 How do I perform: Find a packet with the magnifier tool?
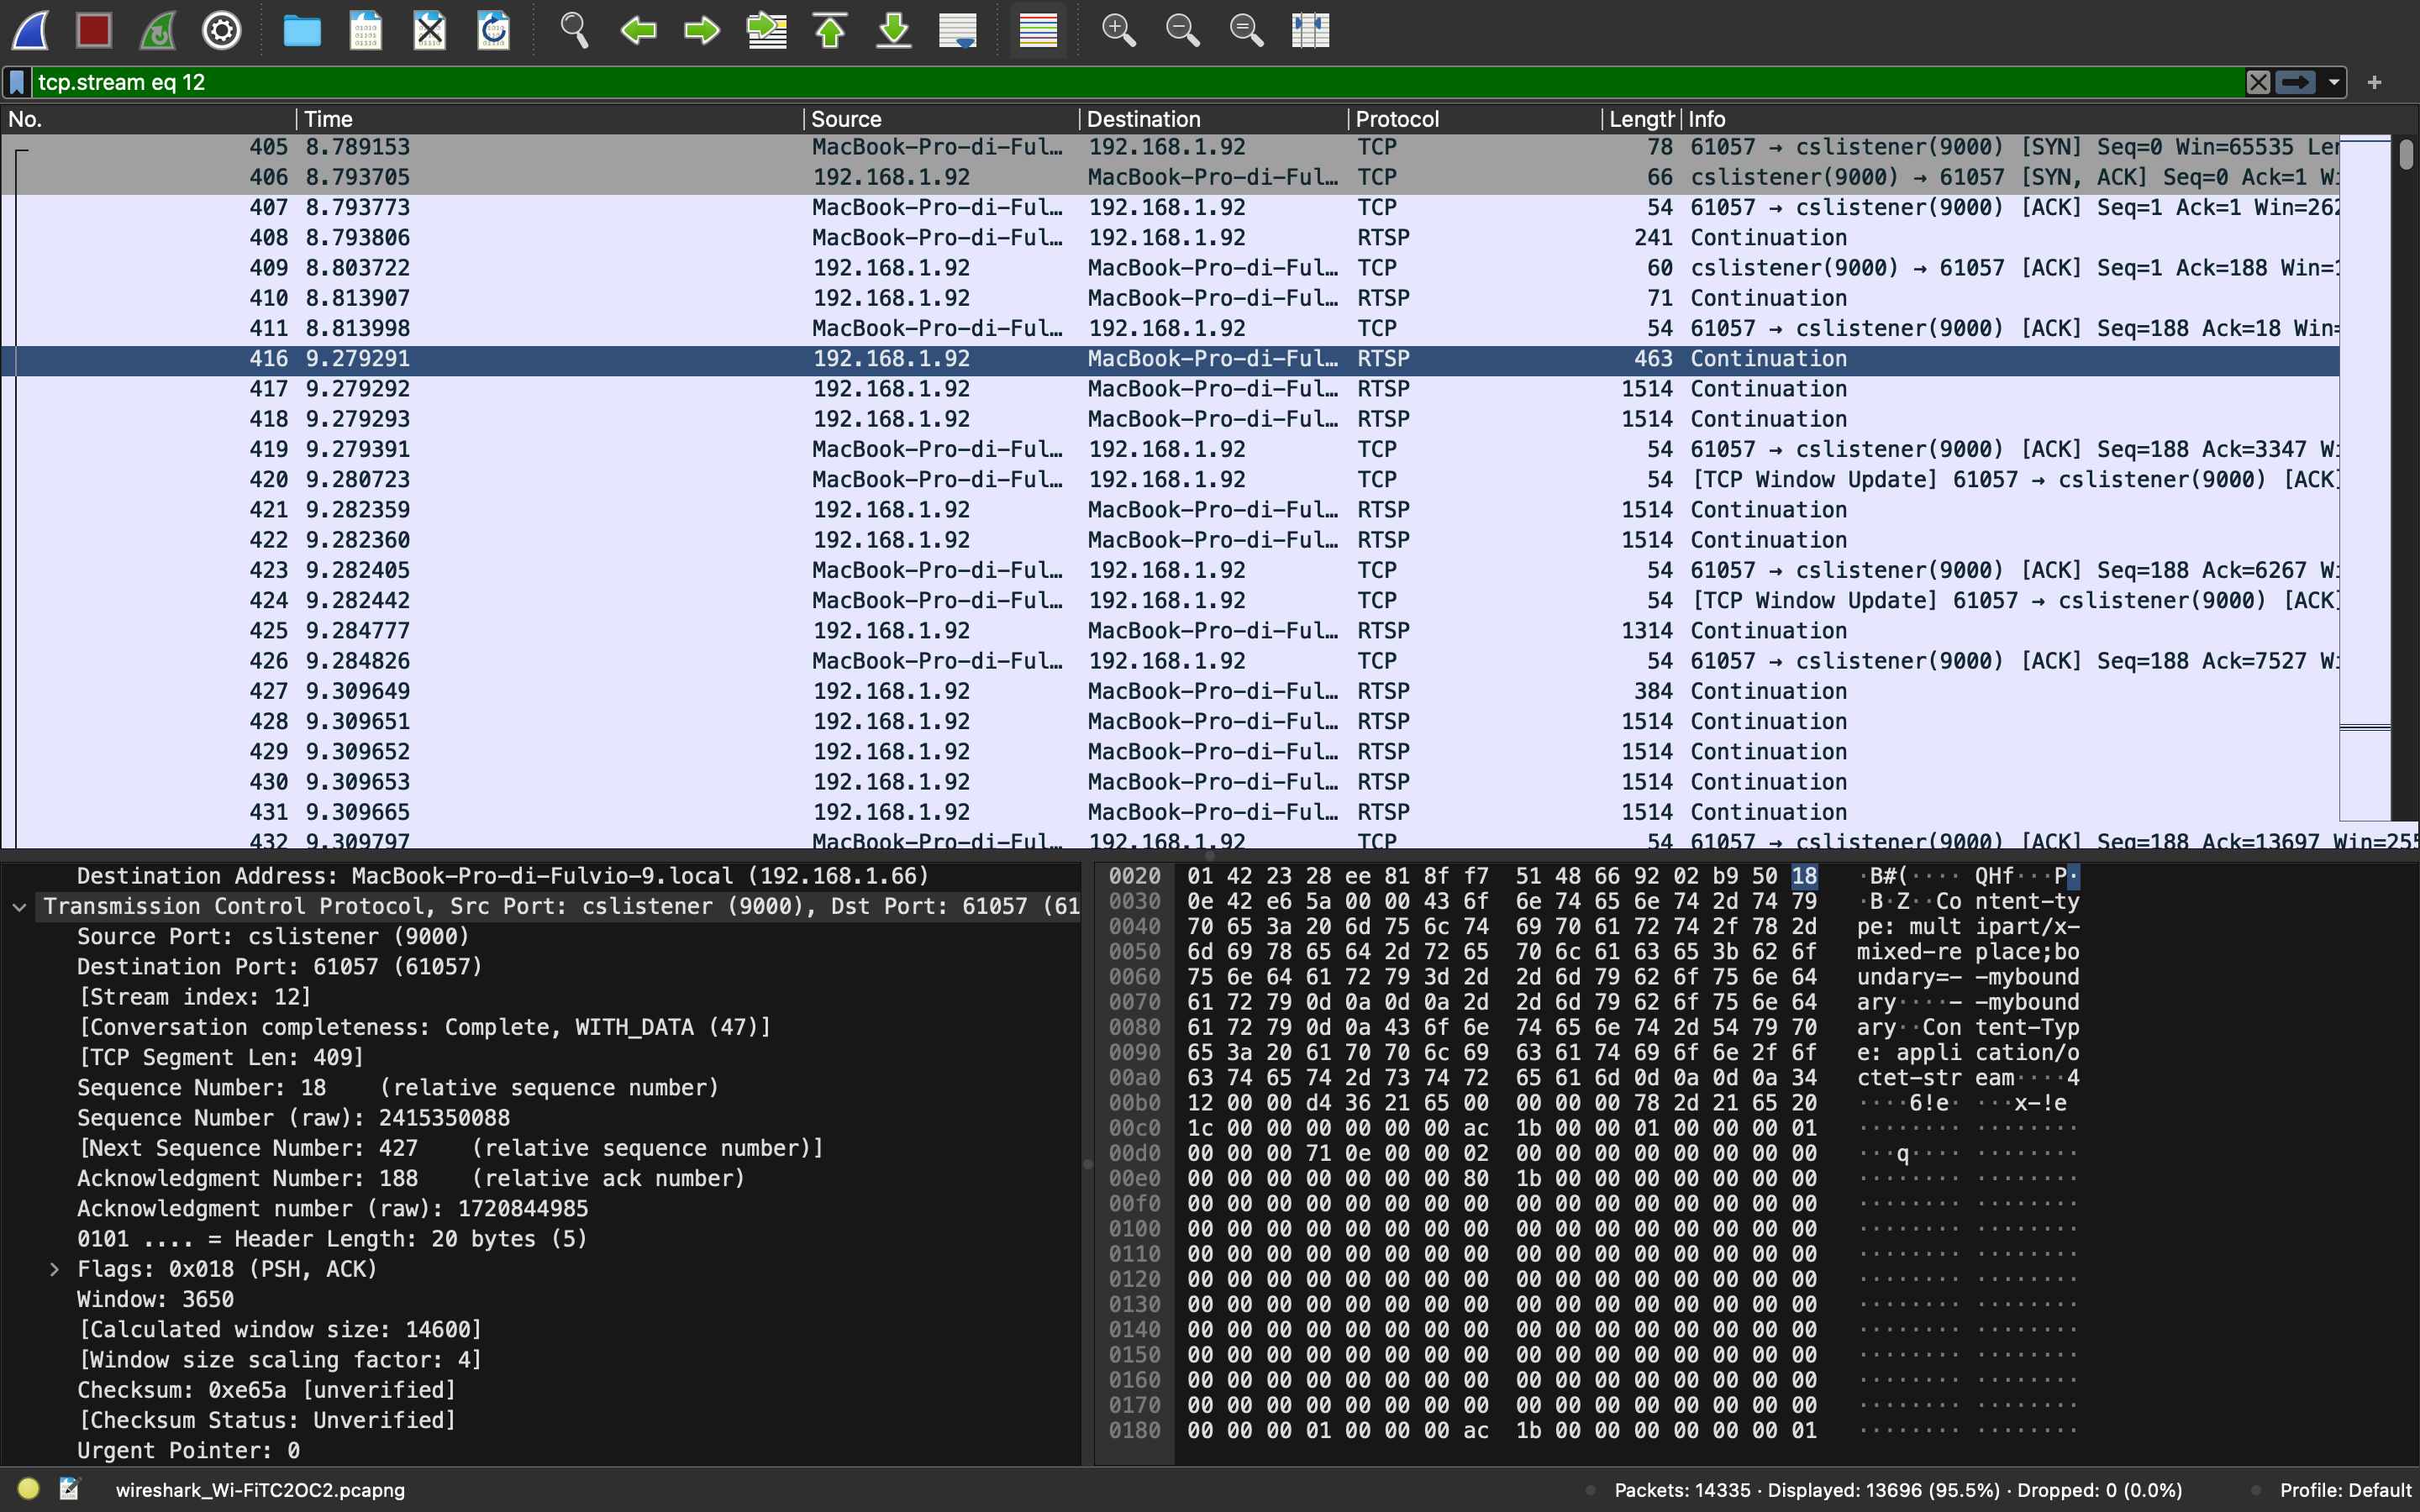(x=574, y=30)
